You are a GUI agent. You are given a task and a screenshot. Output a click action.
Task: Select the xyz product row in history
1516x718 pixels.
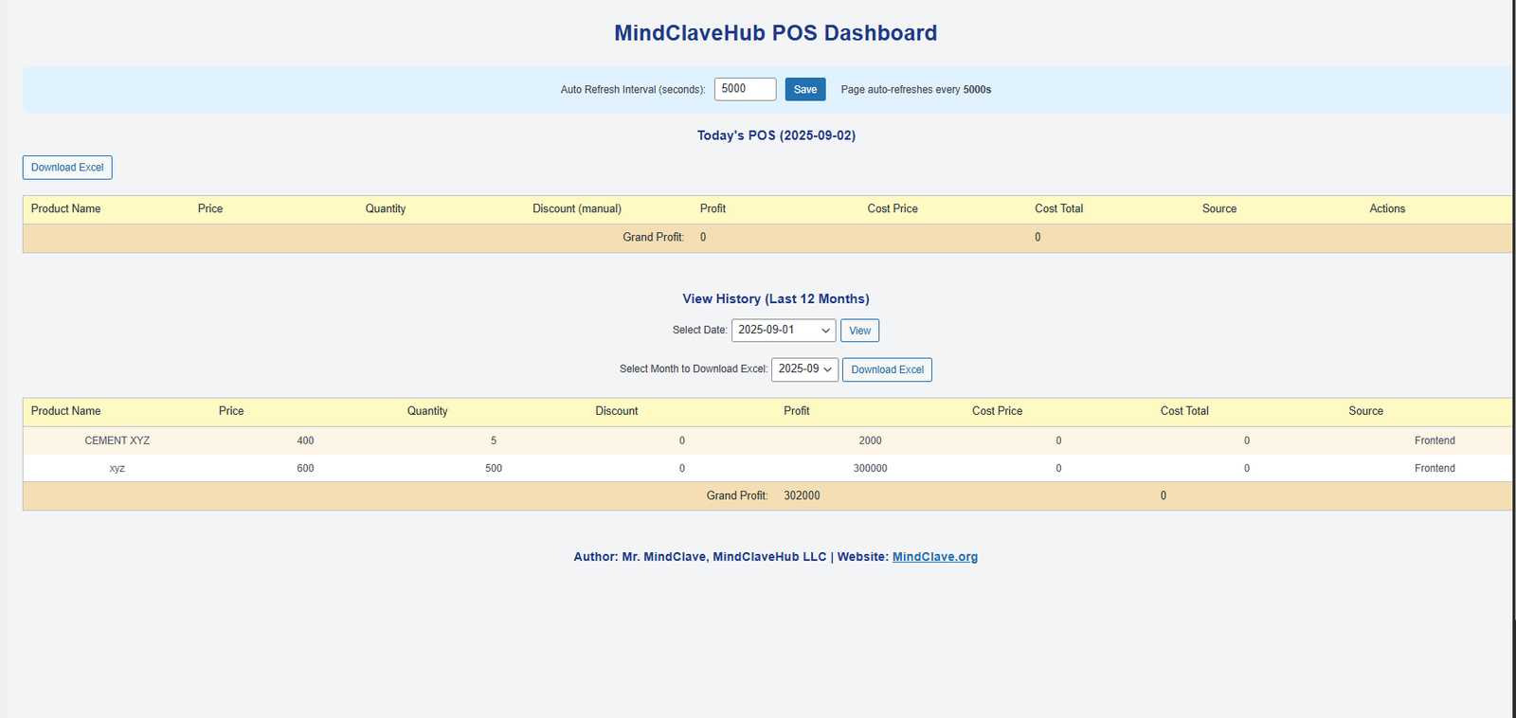click(117, 468)
